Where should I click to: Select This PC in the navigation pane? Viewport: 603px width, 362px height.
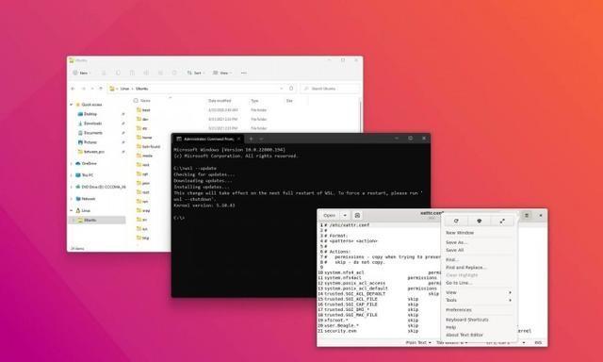pos(88,175)
